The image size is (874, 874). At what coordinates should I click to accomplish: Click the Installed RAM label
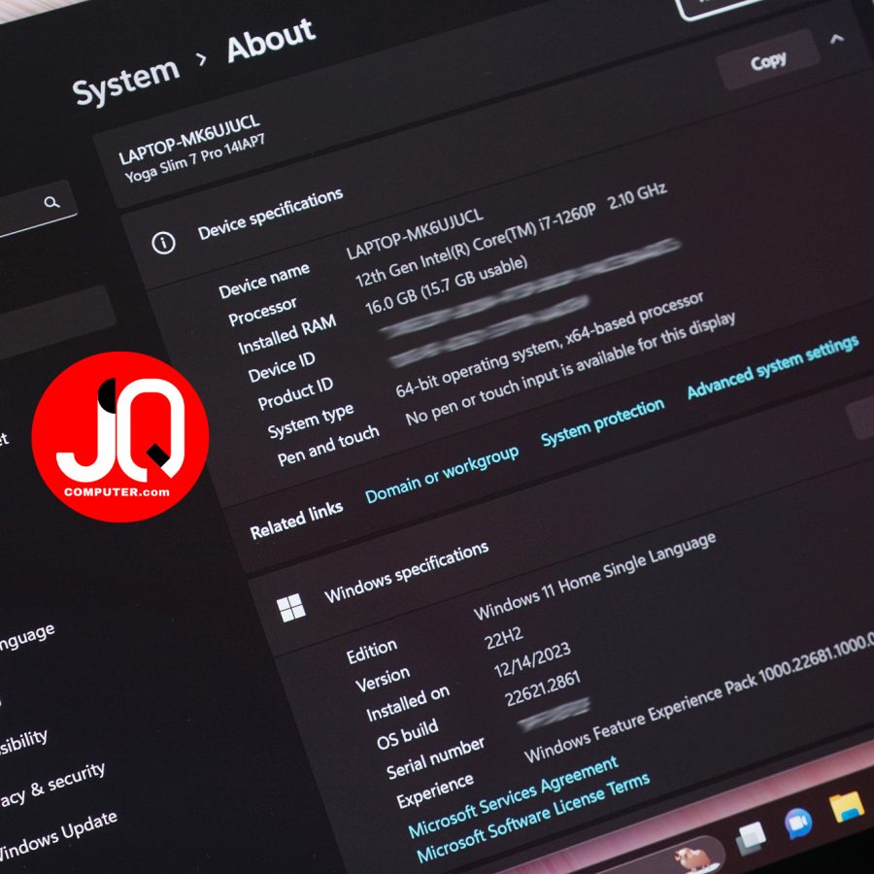(287, 334)
